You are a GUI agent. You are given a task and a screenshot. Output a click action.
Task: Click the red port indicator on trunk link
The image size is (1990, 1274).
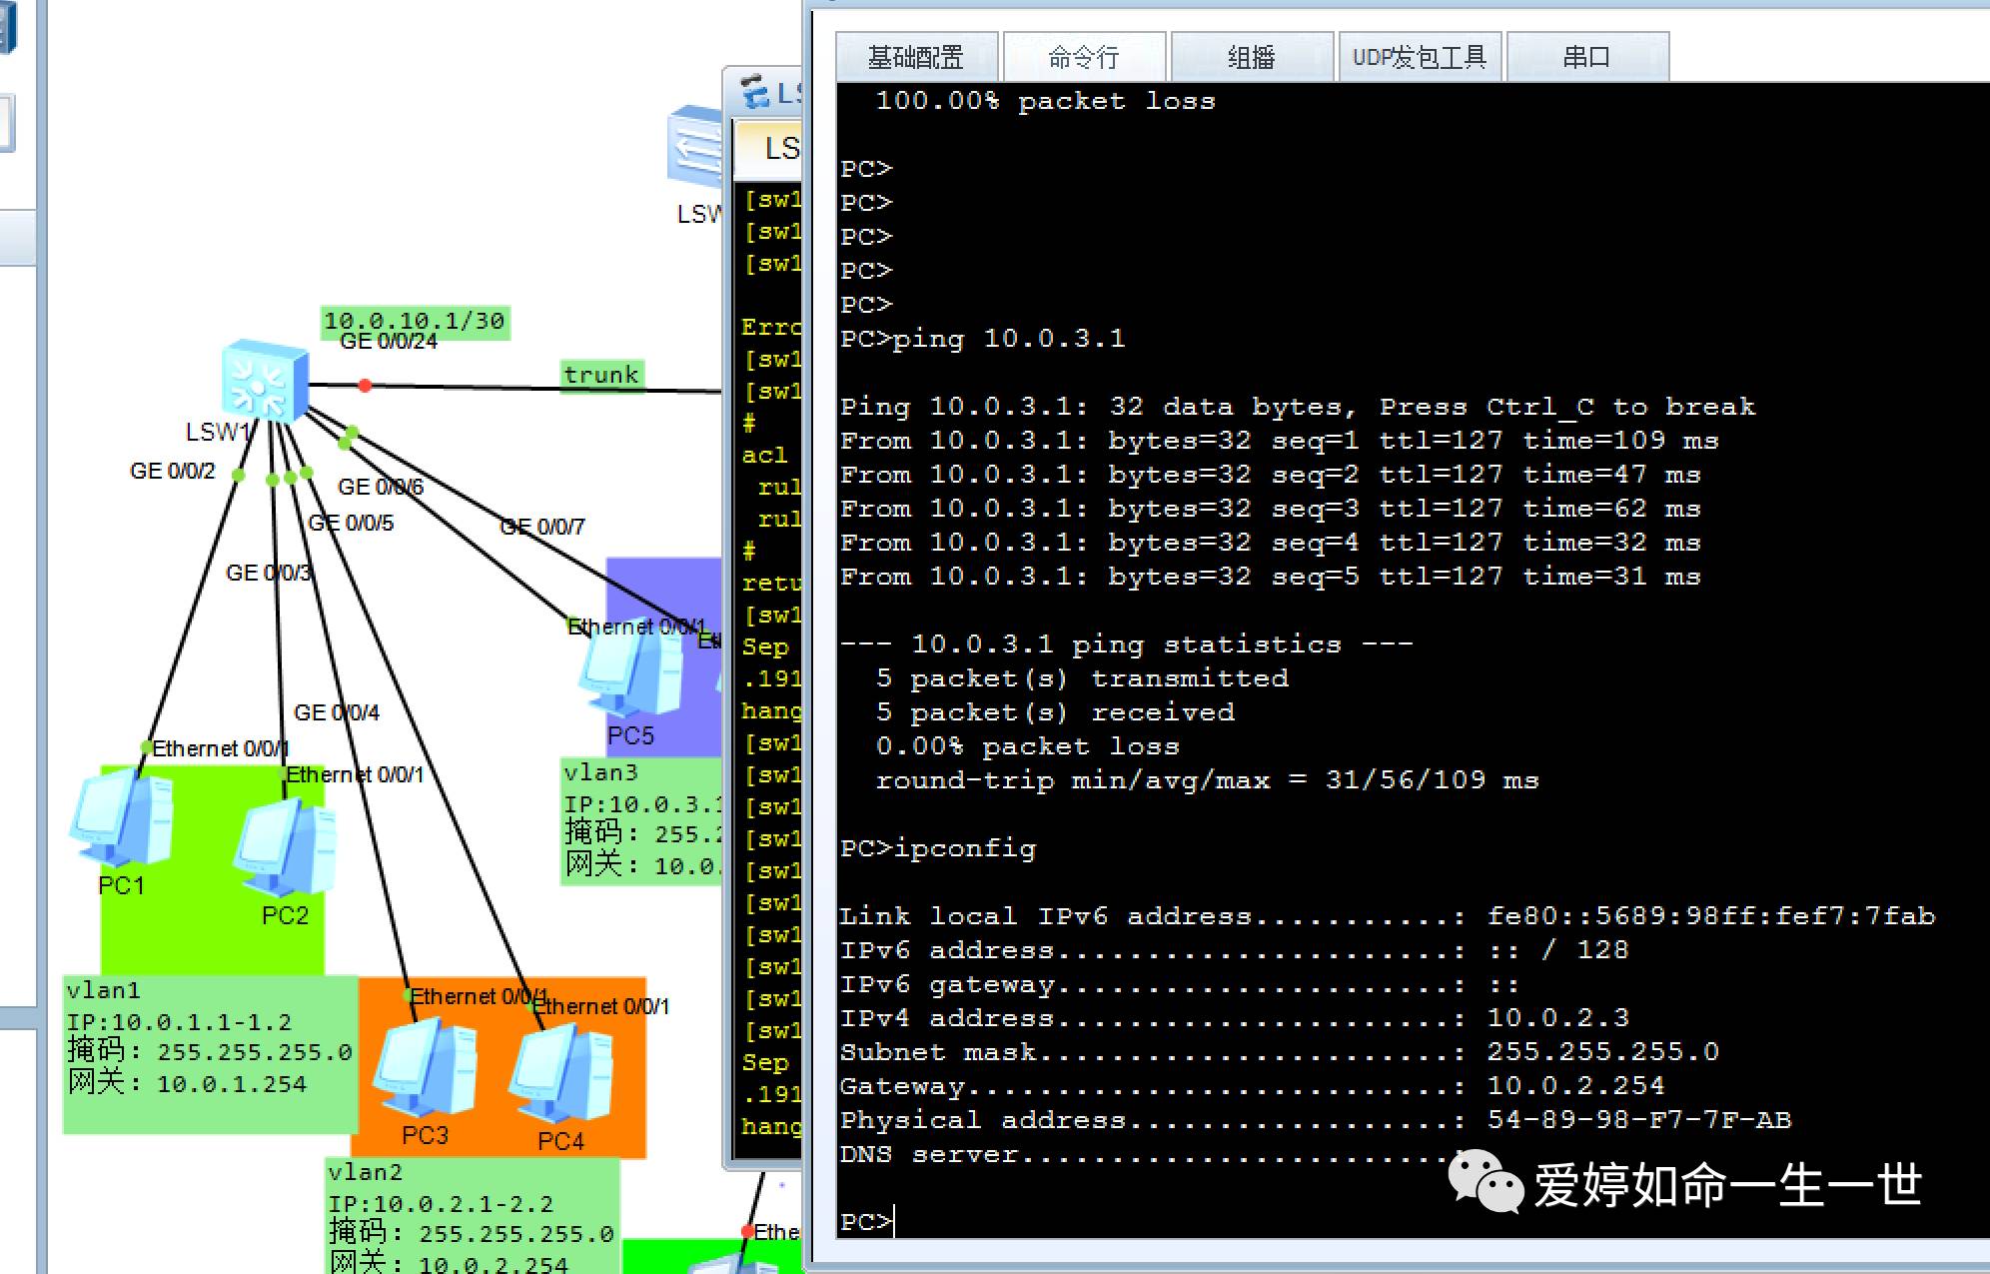pyautogui.click(x=366, y=386)
